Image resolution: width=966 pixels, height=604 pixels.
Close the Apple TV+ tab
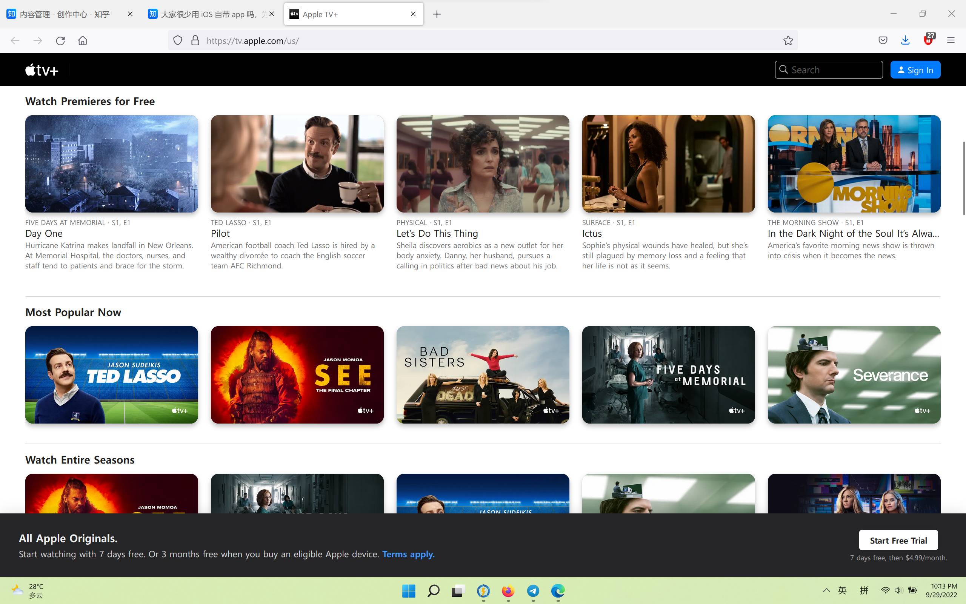click(413, 14)
